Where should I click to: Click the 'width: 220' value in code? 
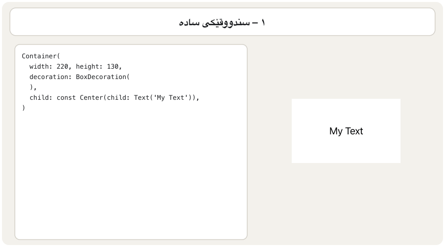49,66
